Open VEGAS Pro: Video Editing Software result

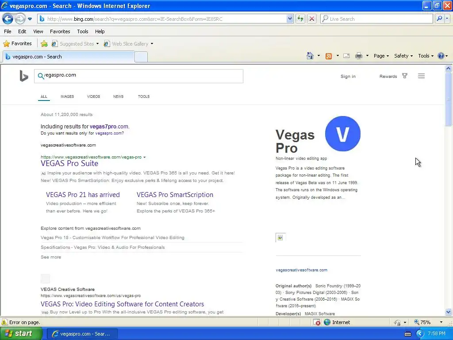(x=122, y=304)
